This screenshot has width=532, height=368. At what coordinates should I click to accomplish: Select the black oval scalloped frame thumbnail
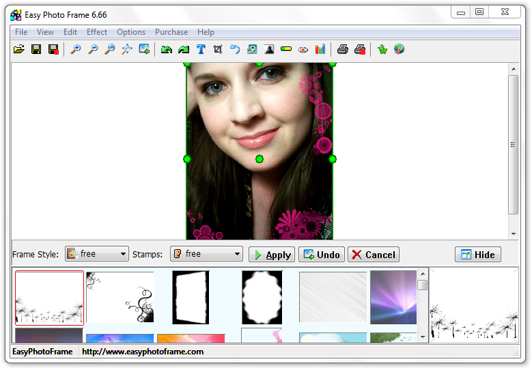tap(262, 298)
